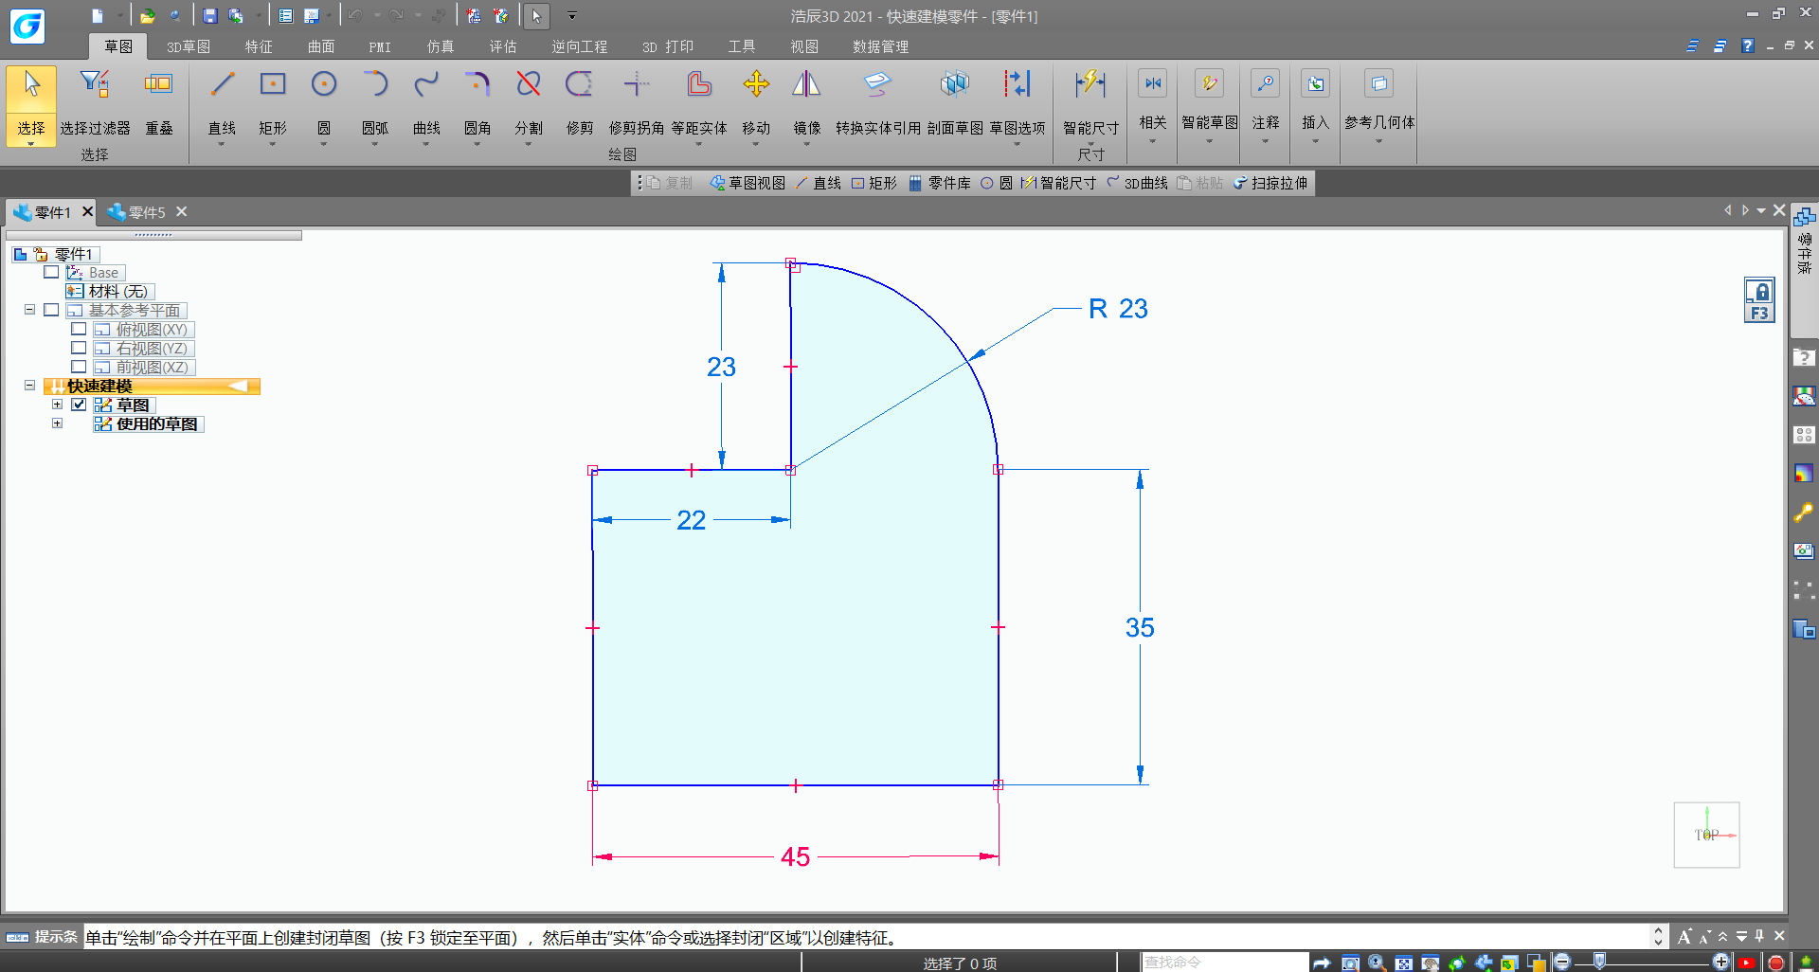Expand the 使用的草图 tree node
This screenshot has width=1819, height=972.
coord(57,423)
